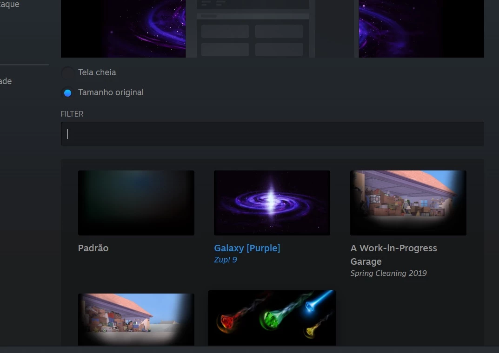Click the Tamanho original label text
Screen dimensions: 499x353
tap(111, 92)
